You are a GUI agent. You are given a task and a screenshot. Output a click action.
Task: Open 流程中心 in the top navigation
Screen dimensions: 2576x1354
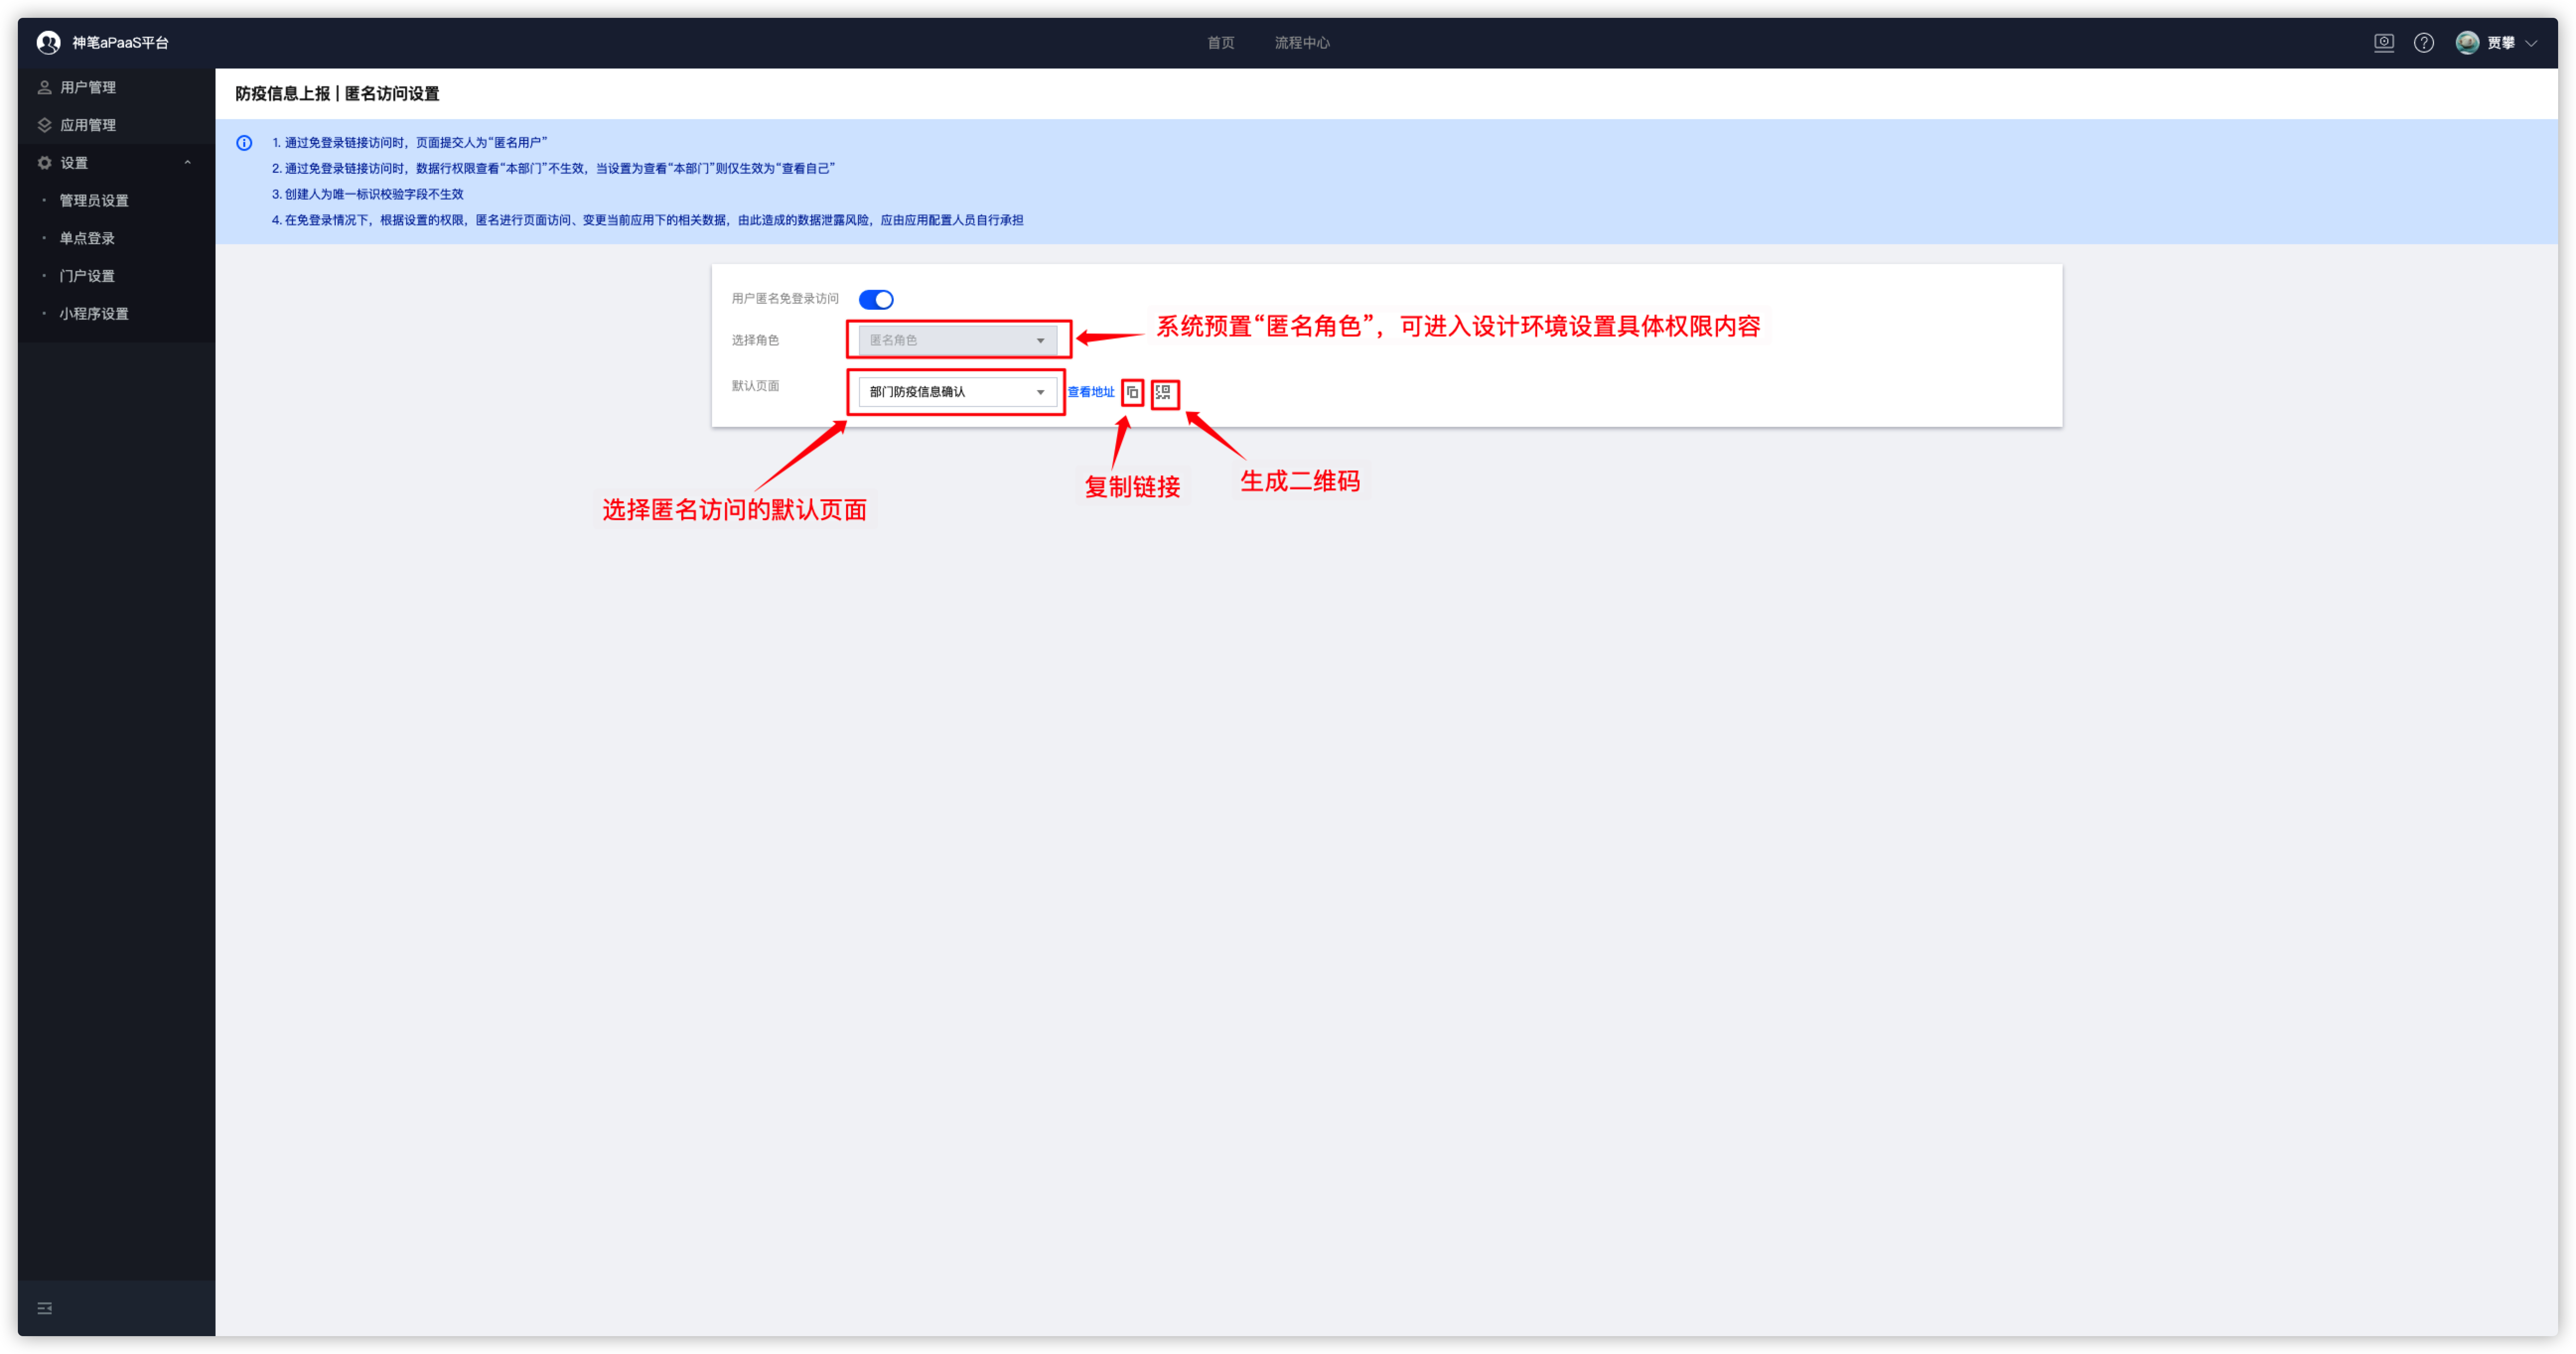[1301, 43]
